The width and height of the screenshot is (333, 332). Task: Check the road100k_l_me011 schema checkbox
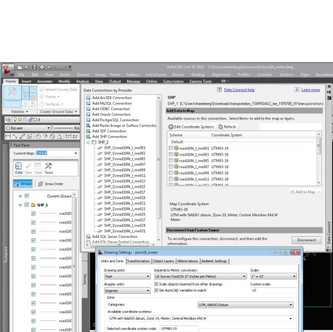click(x=171, y=179)
